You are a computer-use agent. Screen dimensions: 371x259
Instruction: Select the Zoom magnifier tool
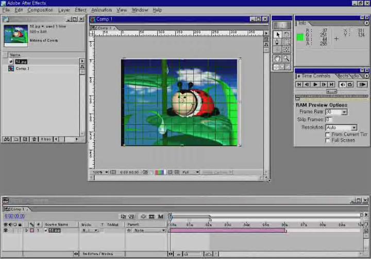tap(286, 58)
